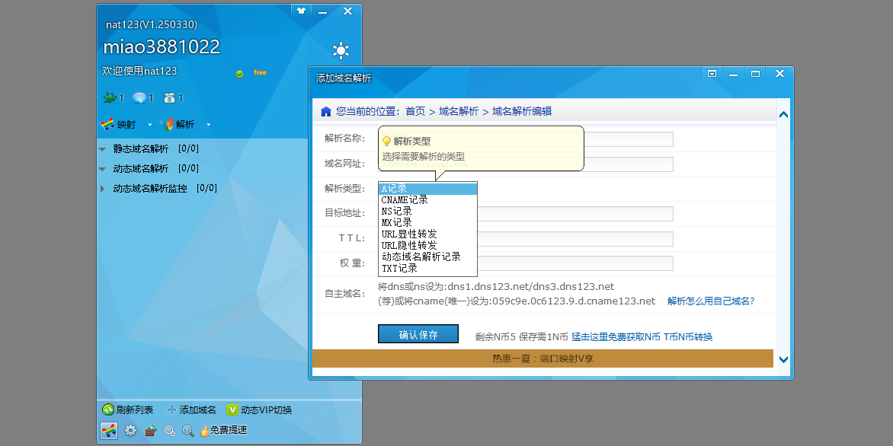Click the 刷新列表 refresh button

coord(127,409)
